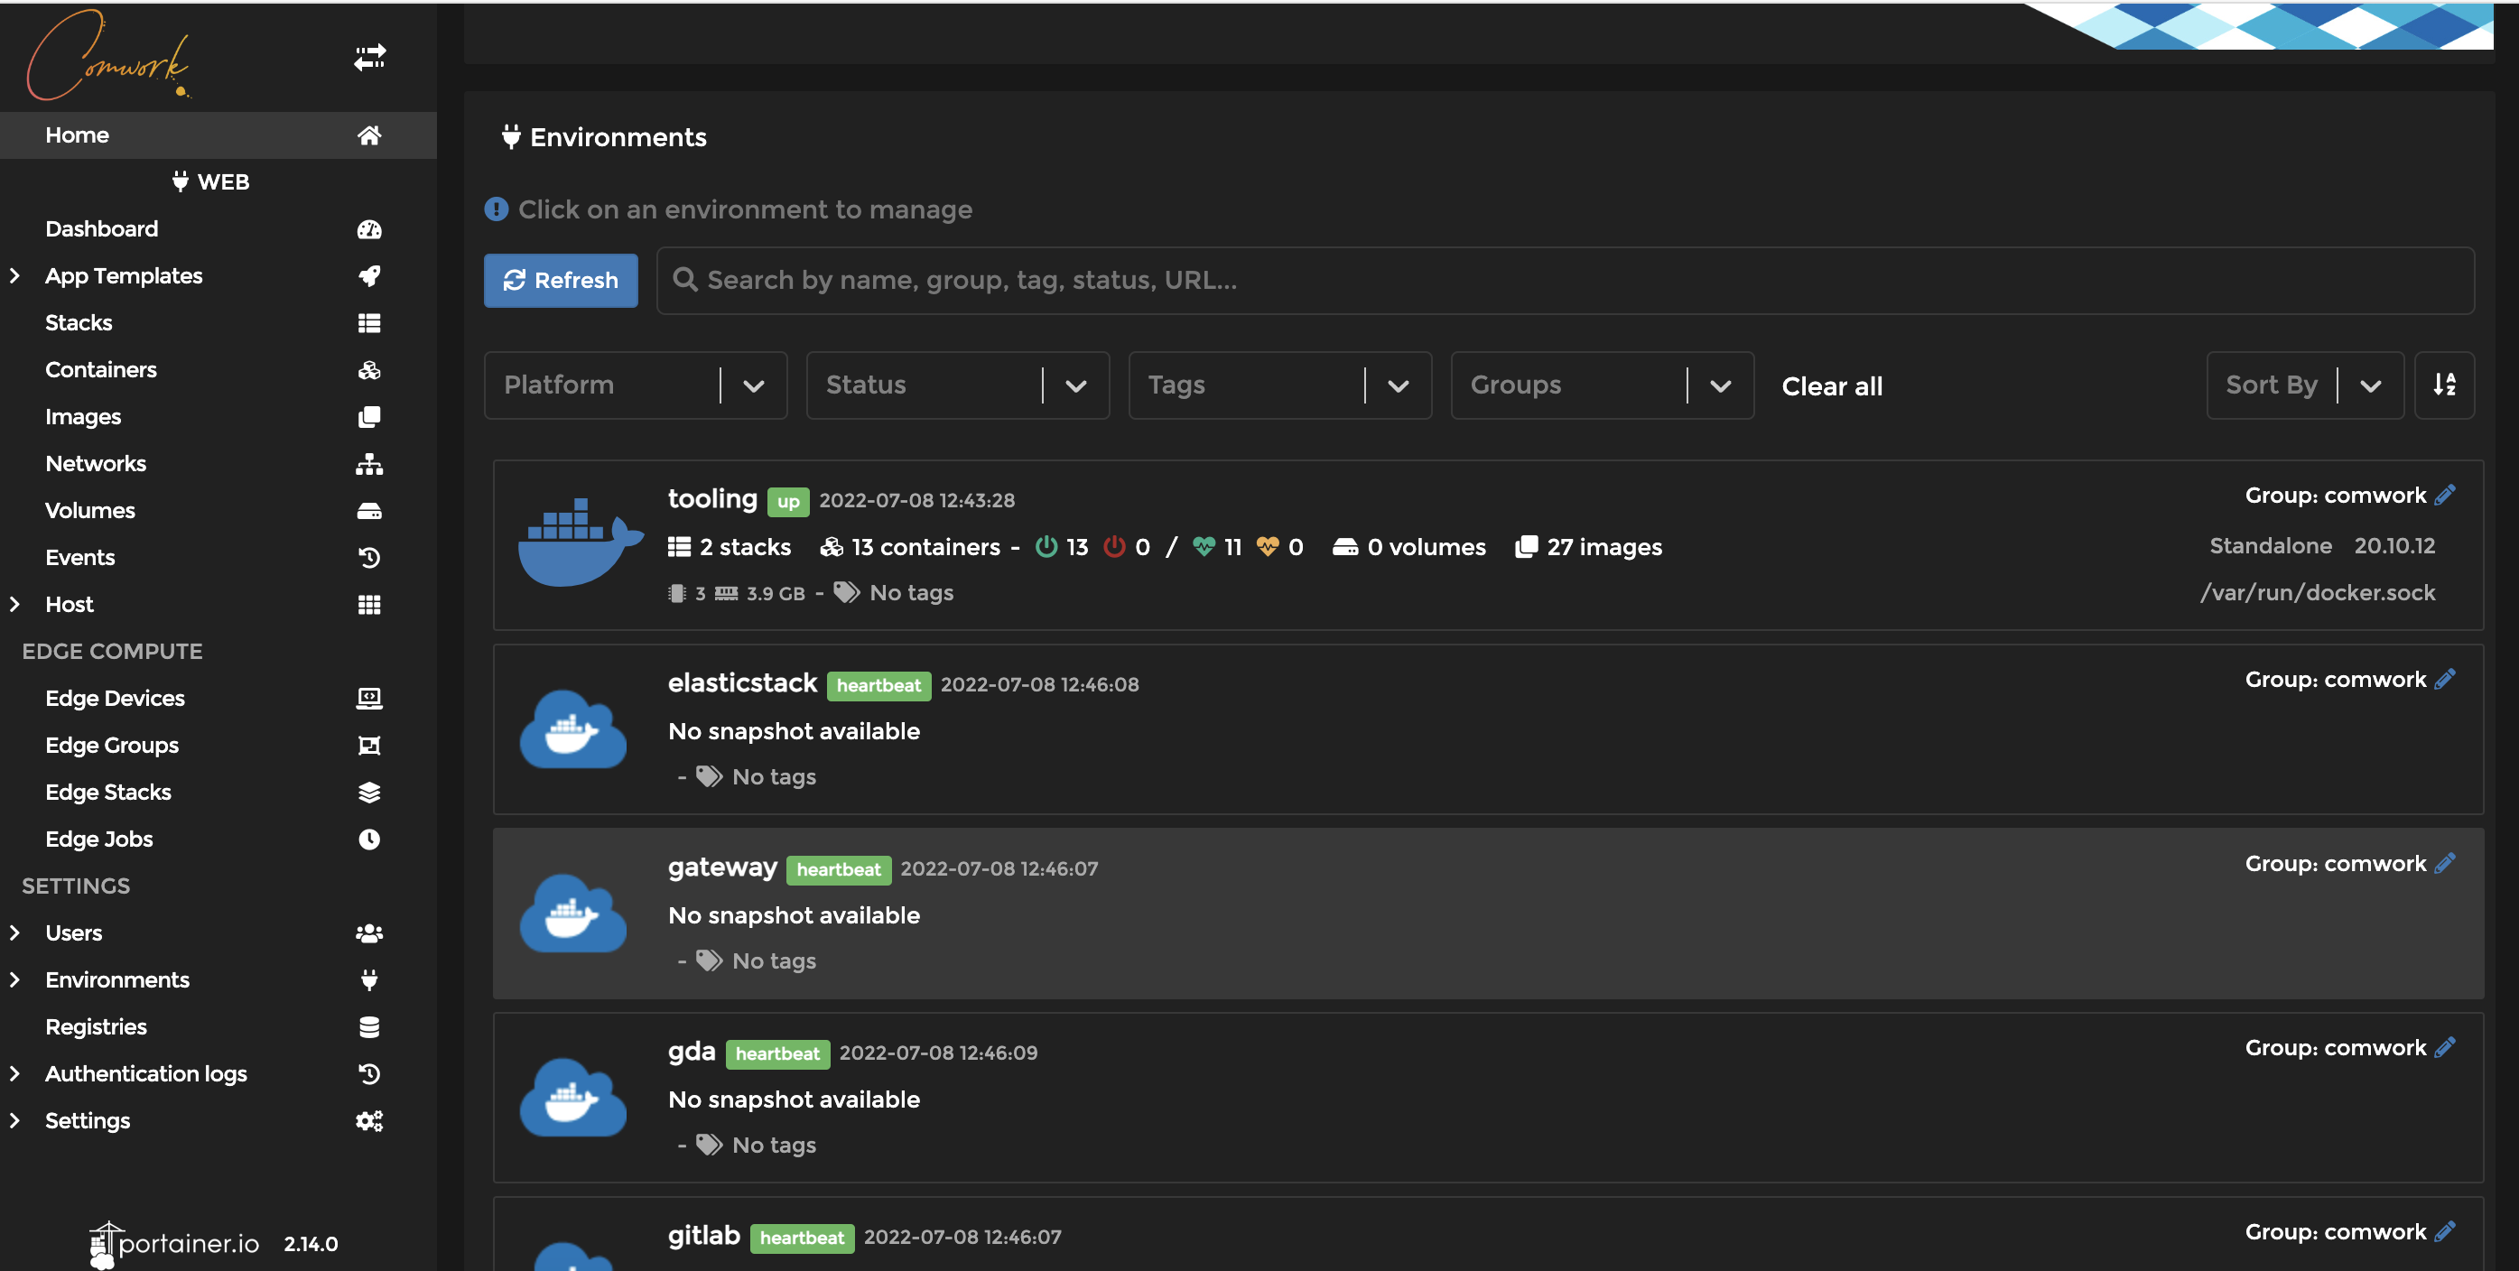Click the Environments sidebar icon
The image size is (2519, 1271).
369,979
